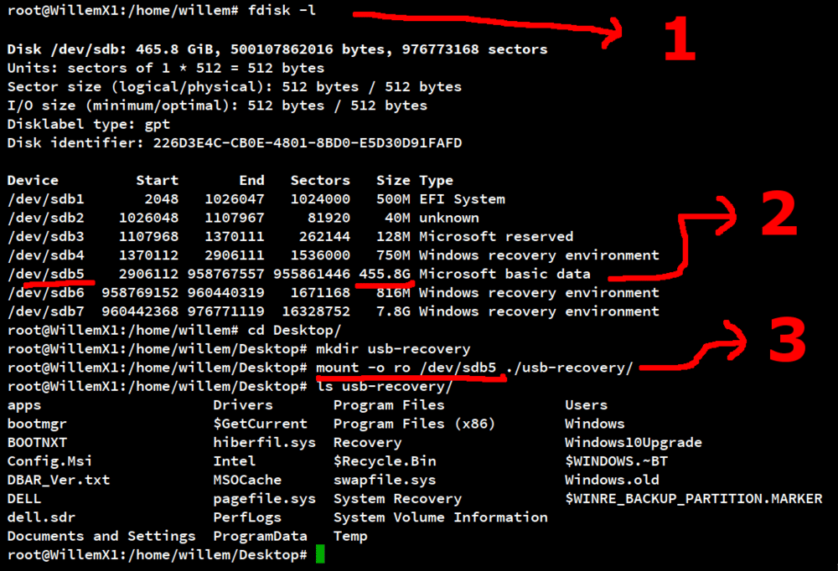Screen dimensions: 838x571
Task: Click the fdisk -l command text
Action: [281, 11]
